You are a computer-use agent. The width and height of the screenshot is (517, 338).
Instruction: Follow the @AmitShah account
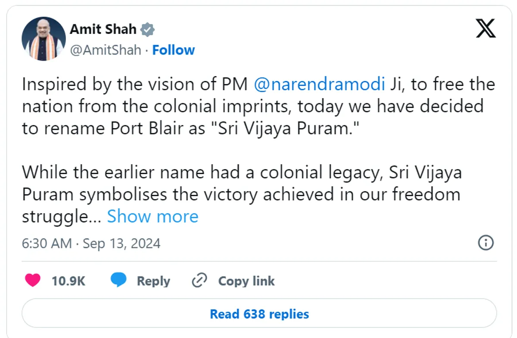[x=174, y=50]
